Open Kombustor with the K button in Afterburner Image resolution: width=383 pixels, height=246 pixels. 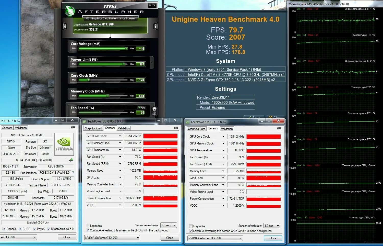(x=65, y=26)
